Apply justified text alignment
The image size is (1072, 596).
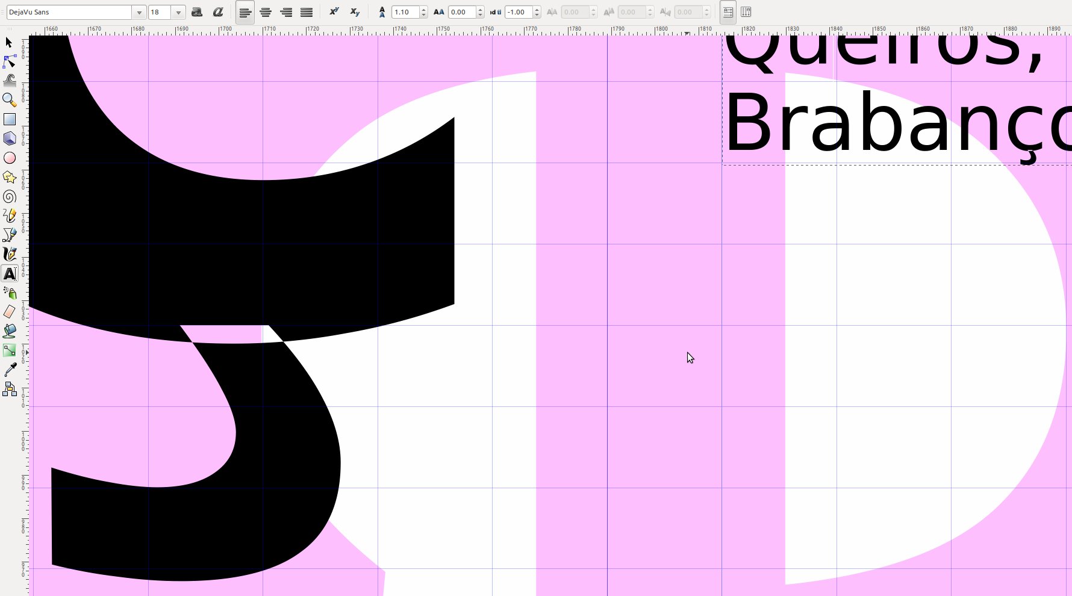click(307, 12)
